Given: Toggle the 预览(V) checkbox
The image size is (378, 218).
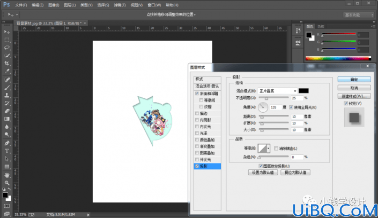Looking at the screenshot, I should (346, 103).
